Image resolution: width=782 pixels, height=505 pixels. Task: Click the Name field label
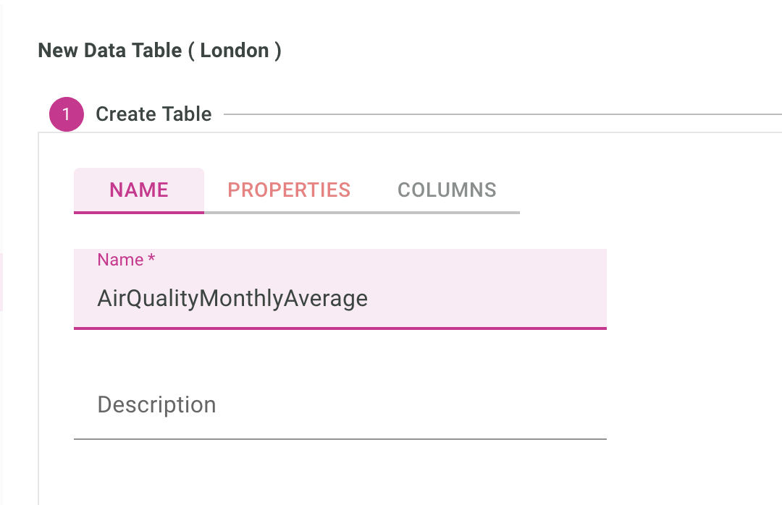pos(119,259)
